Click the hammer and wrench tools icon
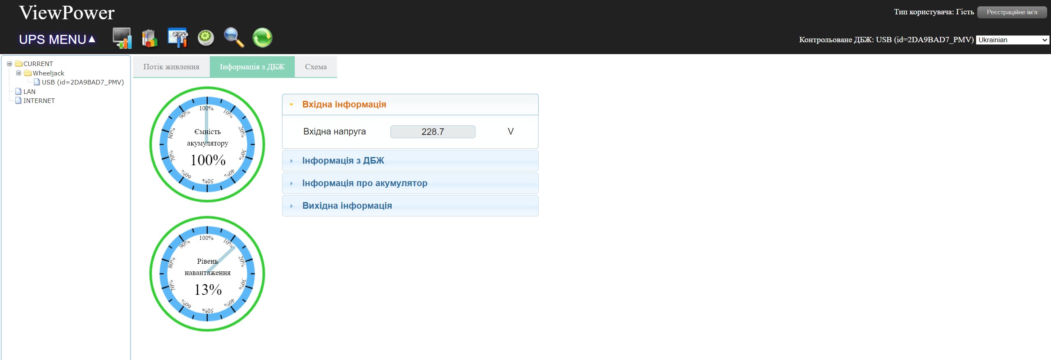1051x360 pixels. point(178,38)
